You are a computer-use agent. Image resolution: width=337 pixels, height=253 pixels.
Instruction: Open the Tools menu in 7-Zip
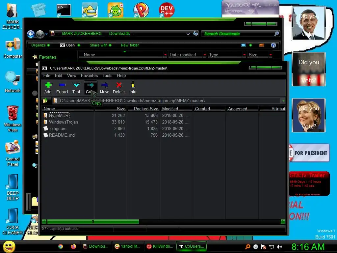(107, 75)
